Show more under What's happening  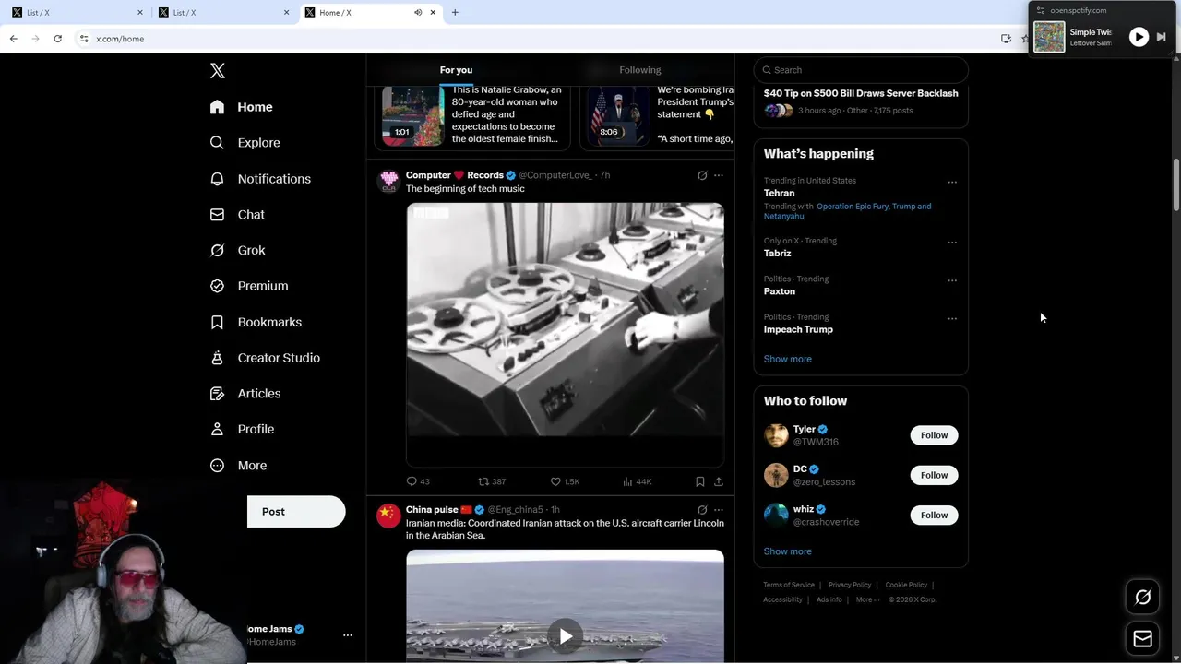tap(788, 359)
